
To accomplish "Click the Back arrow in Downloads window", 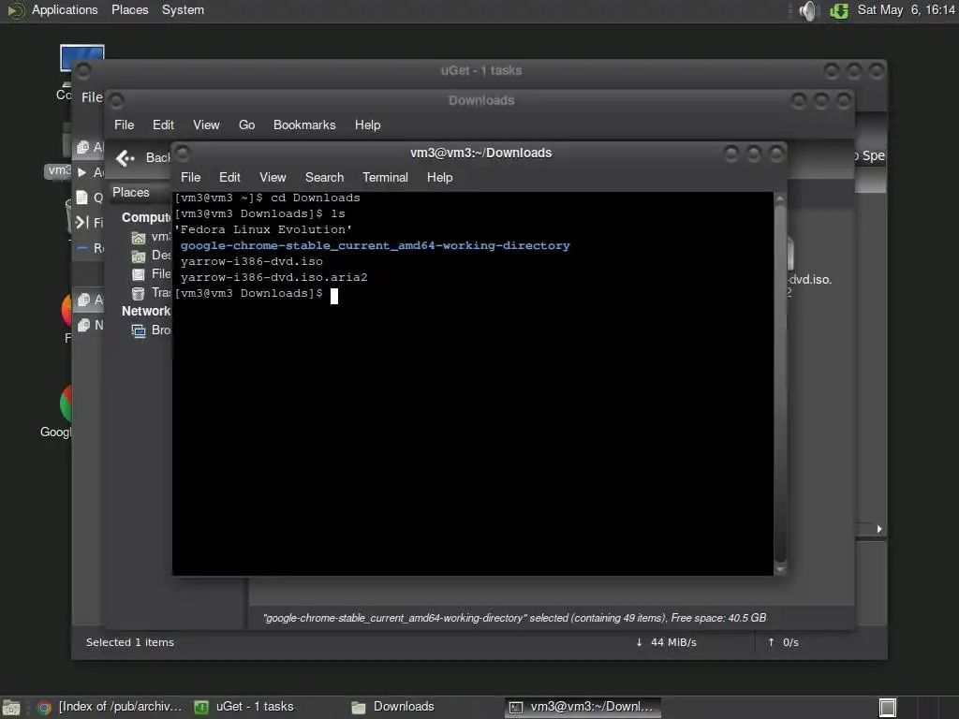I will point(125,158).
